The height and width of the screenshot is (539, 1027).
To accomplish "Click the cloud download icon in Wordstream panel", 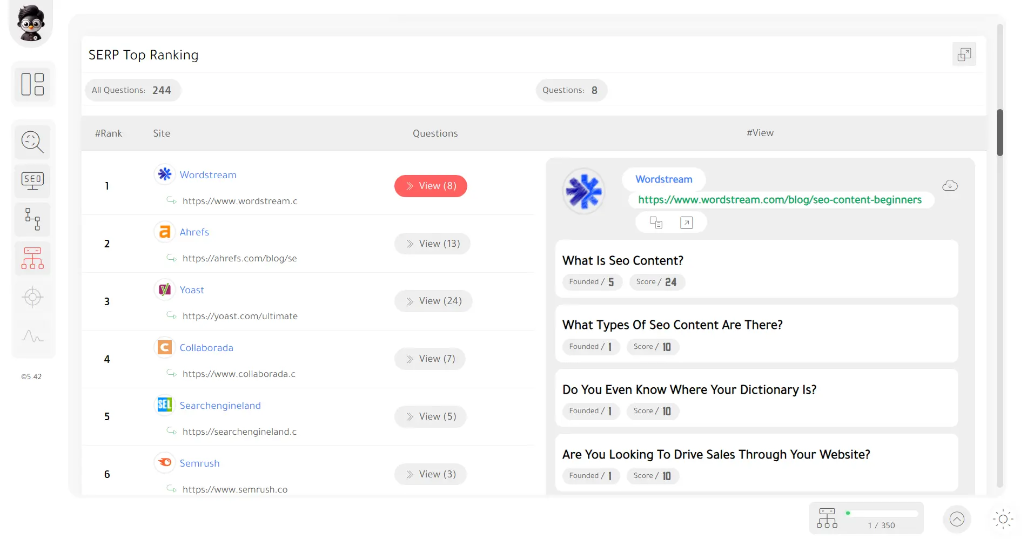I will 950,186.
